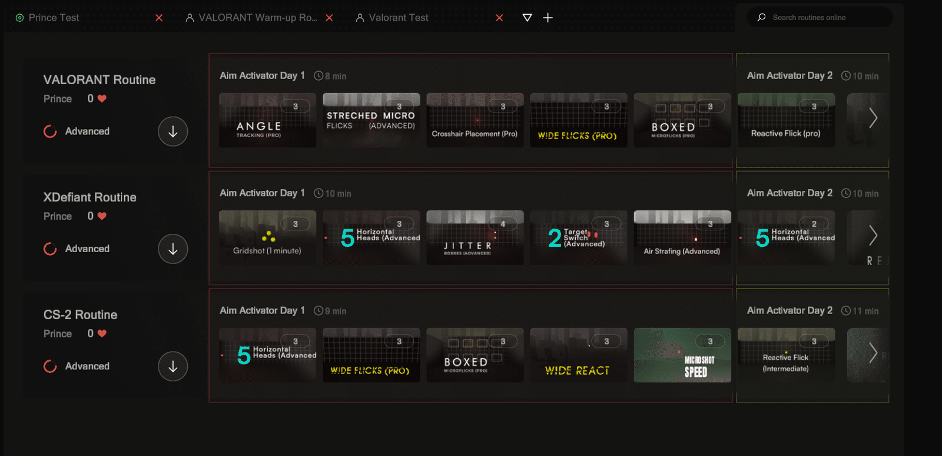Open the Microshot Speed task
Screen dimensions: 942x456
click(682, 355)
